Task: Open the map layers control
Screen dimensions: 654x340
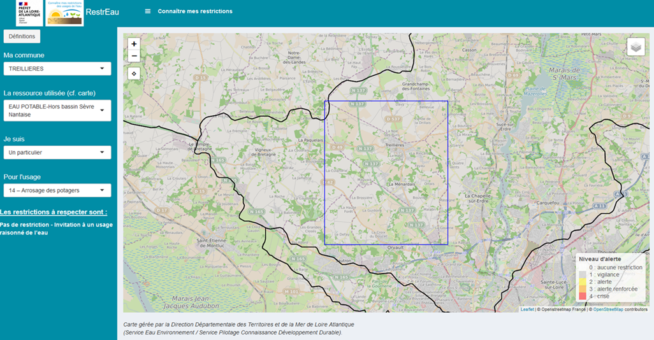Action: (636, 46)
